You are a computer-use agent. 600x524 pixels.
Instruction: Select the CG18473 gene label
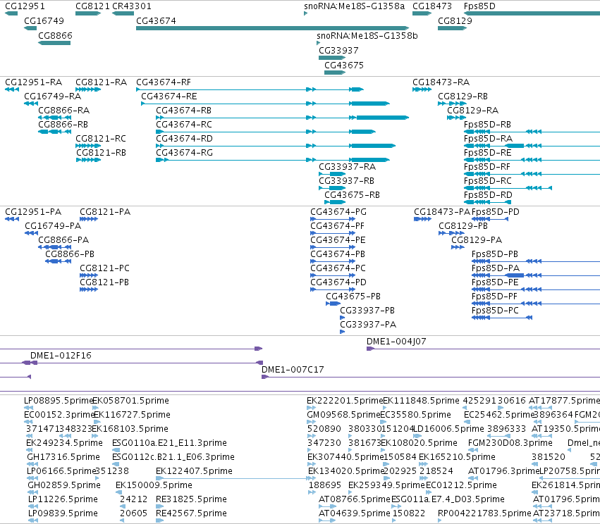[x=432, y=6]
